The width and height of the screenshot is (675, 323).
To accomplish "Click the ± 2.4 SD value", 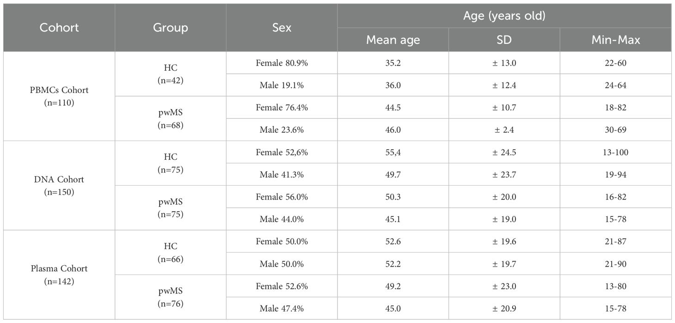I will pos(504,130).
